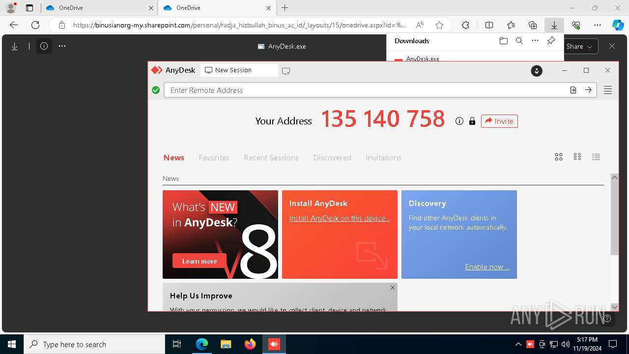Open Edge browser essentials heart icon
Viewport: 629px width, 354px height.
point(576,25)
